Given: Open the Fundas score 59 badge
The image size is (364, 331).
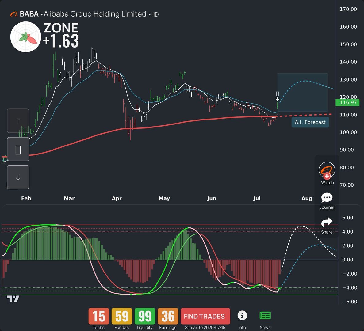Looking at the screenshot, I should tap(122, 316).
